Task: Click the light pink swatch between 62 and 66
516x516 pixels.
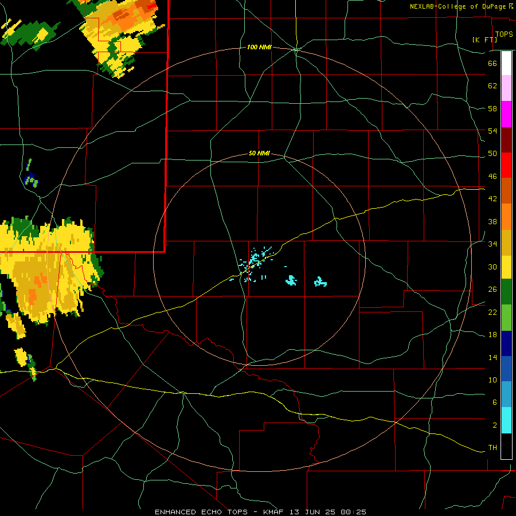Action: [x=506, y=88]
